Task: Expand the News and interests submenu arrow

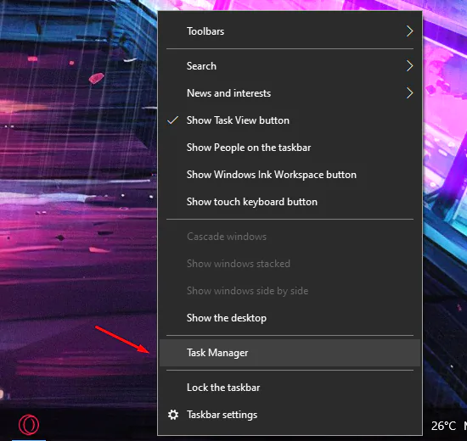Action: coord(410,93)
